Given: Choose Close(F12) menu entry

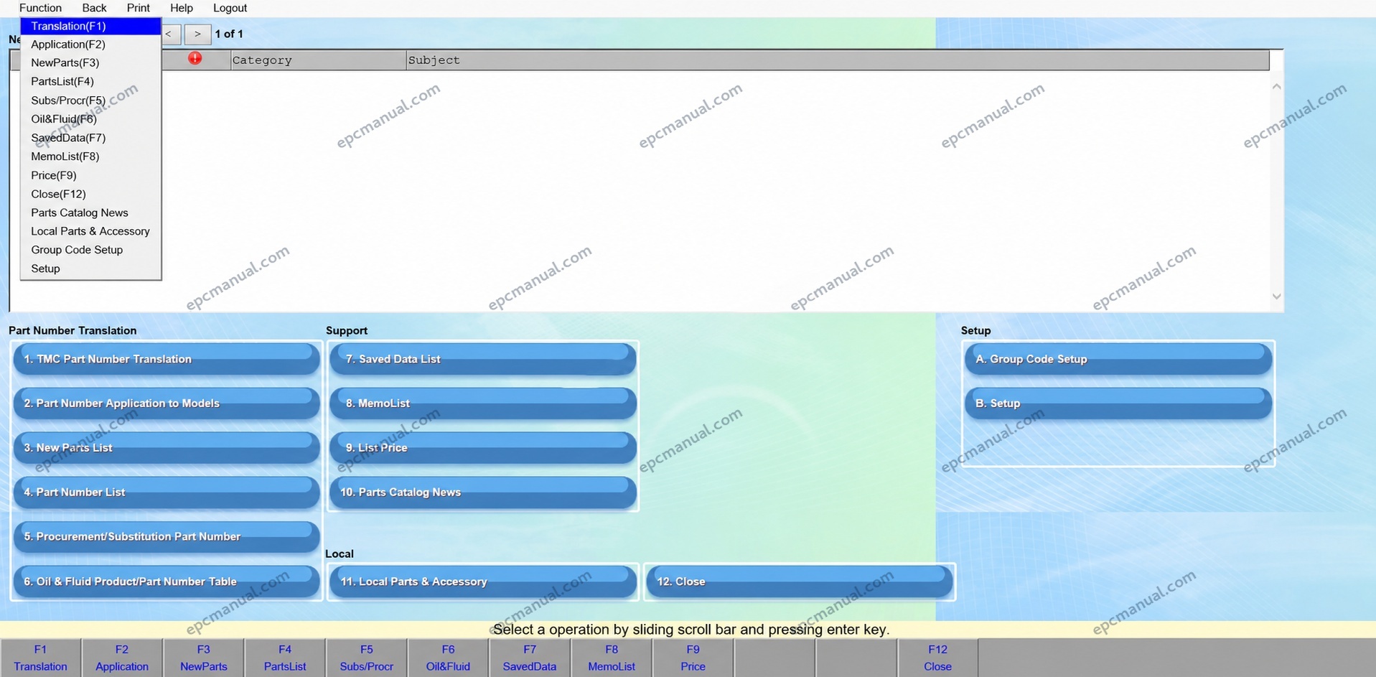Looking at the screenshot, I should 90,194.
